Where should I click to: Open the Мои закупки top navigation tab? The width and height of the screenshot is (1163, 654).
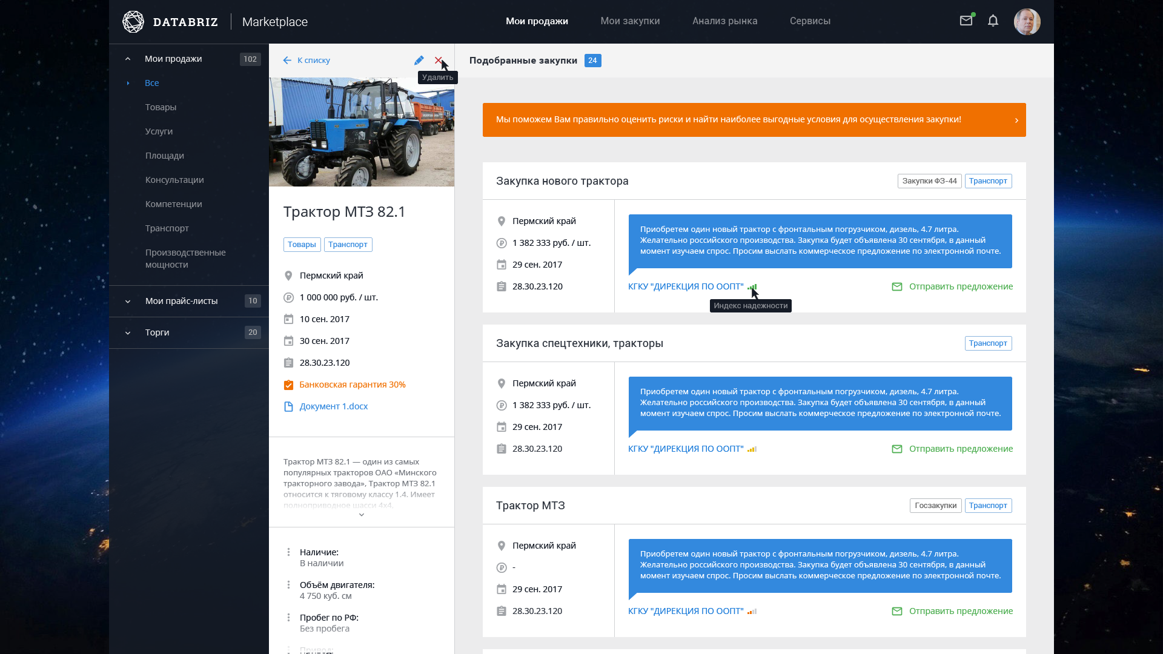(630, 21)
